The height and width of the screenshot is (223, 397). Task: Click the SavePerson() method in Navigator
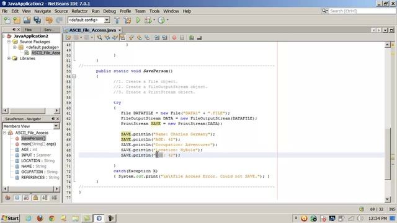tap(33, 138)
